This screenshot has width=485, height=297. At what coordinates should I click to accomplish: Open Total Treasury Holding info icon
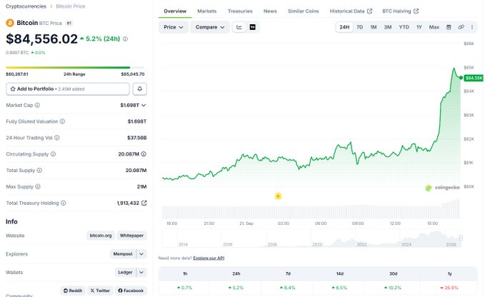click(x=63, y=203)
